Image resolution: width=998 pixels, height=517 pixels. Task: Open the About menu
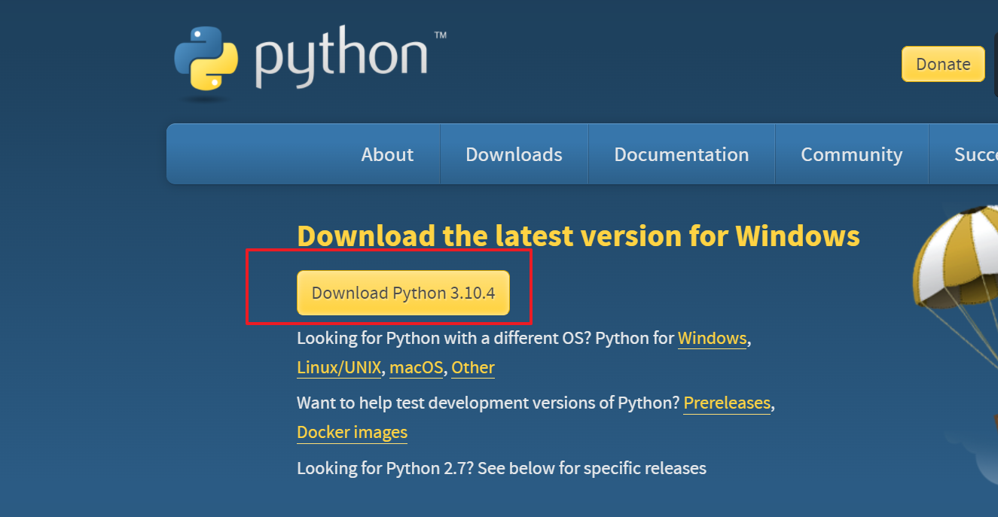tap(387, 154)
